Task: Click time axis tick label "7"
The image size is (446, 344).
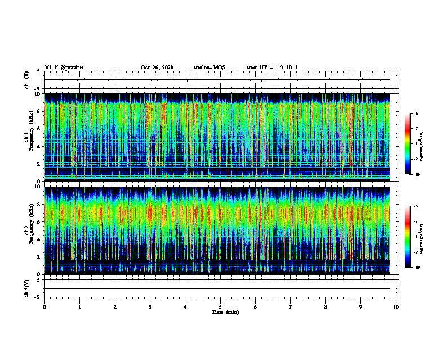Action: (291, 307)
